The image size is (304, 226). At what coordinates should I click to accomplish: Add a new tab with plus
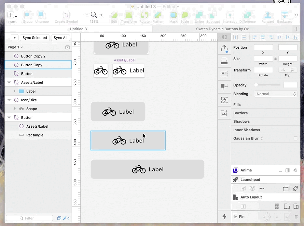[x=297, y=29]
